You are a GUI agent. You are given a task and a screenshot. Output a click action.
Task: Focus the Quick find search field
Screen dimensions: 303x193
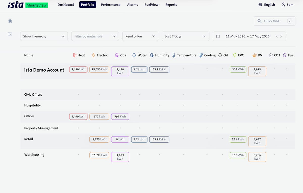(x=274, y=21)
